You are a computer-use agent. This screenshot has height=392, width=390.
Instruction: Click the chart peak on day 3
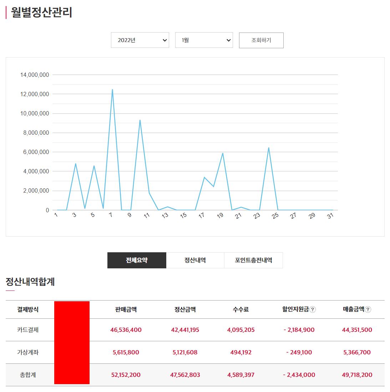coord(76,164)
